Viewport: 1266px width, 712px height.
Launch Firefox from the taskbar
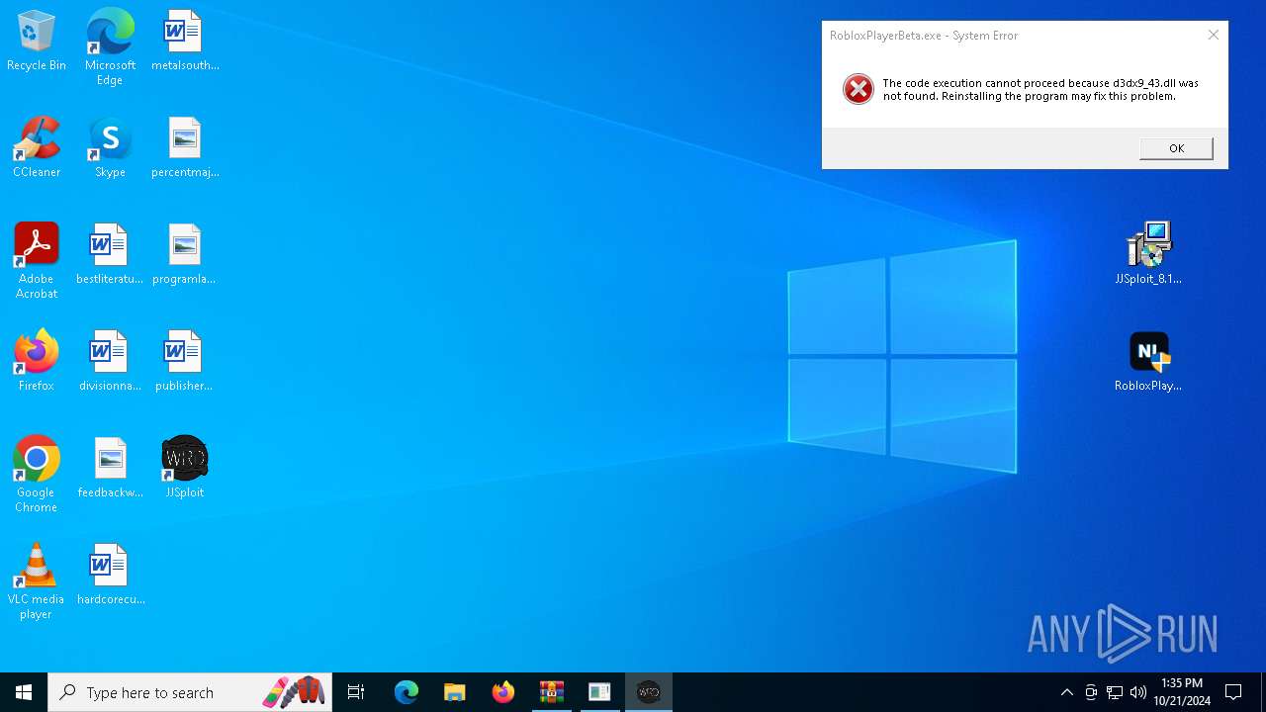pos(503,692)
